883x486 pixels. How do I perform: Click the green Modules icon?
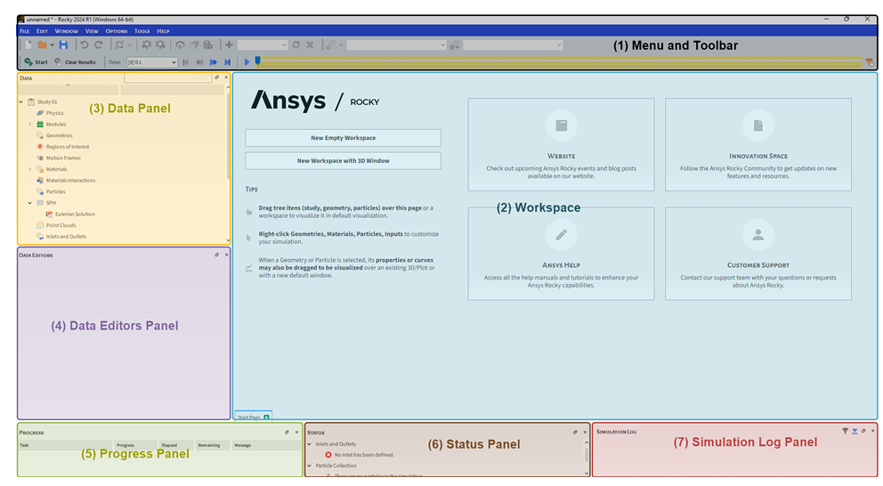[x=40, y=124]
